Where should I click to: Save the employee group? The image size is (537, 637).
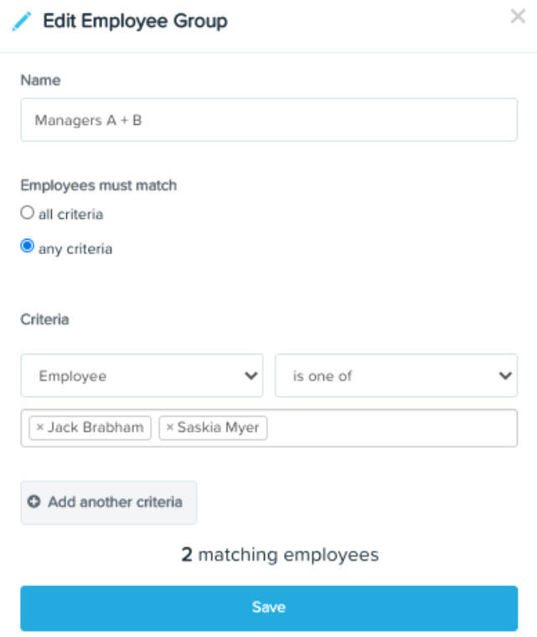269,608
